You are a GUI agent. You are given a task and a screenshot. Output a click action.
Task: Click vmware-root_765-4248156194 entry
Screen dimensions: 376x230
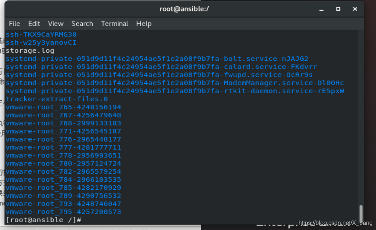click(x=63, y=107)
